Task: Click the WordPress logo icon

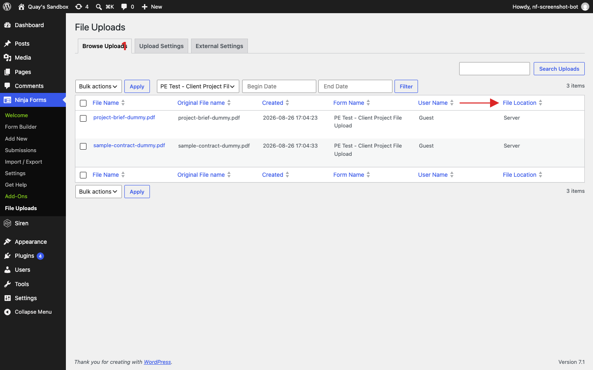Action: coord(7,7)
